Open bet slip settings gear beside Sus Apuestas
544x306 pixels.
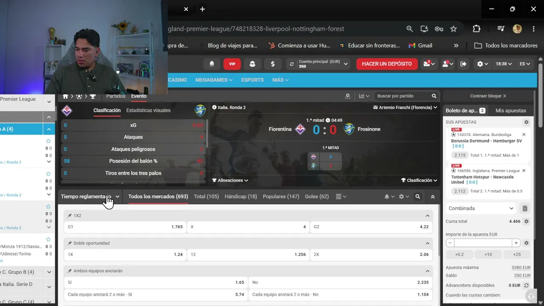point(526,122)
